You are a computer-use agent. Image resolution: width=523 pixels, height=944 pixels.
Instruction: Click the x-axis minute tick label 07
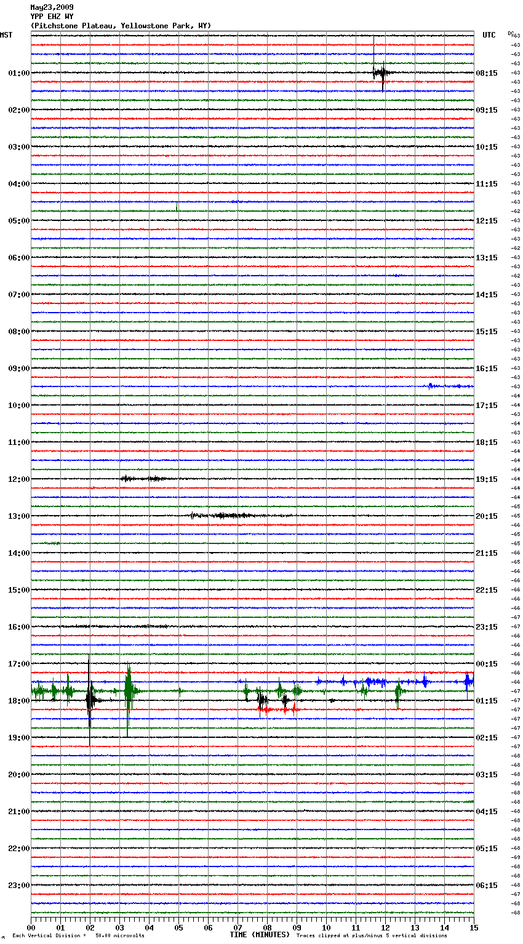pos(238,927)
